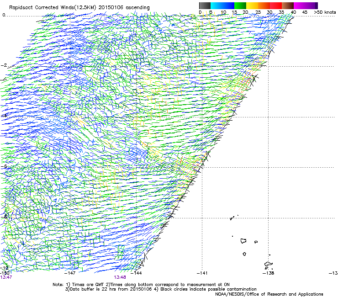Click the '-8' latitude axis label
338x297 pixels.
(4, 217)
